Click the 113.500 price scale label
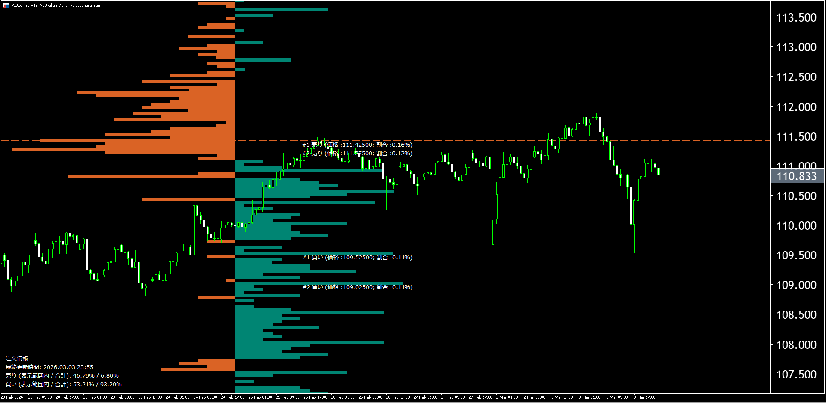Image resolution: width=826 pixels, height=403 pixels. point(796,18)
